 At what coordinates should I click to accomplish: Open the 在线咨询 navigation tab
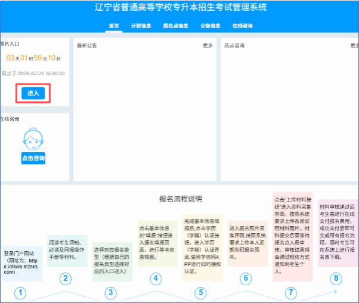click(x=242, y=26)
